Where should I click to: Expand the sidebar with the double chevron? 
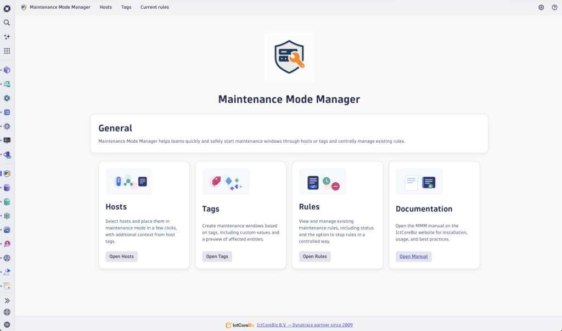click(x=7, y=301)
